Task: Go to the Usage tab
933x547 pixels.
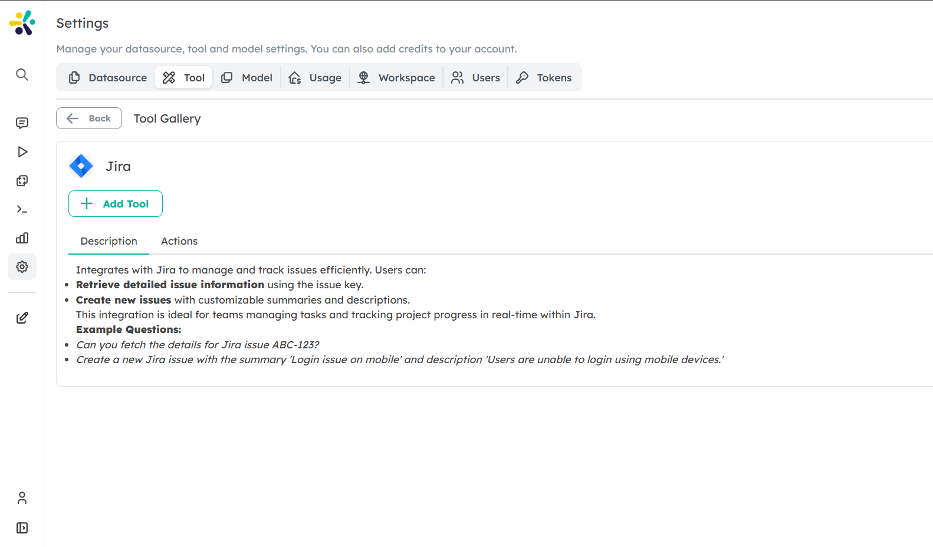Action: pyautogui.click(x=315, y=78)
